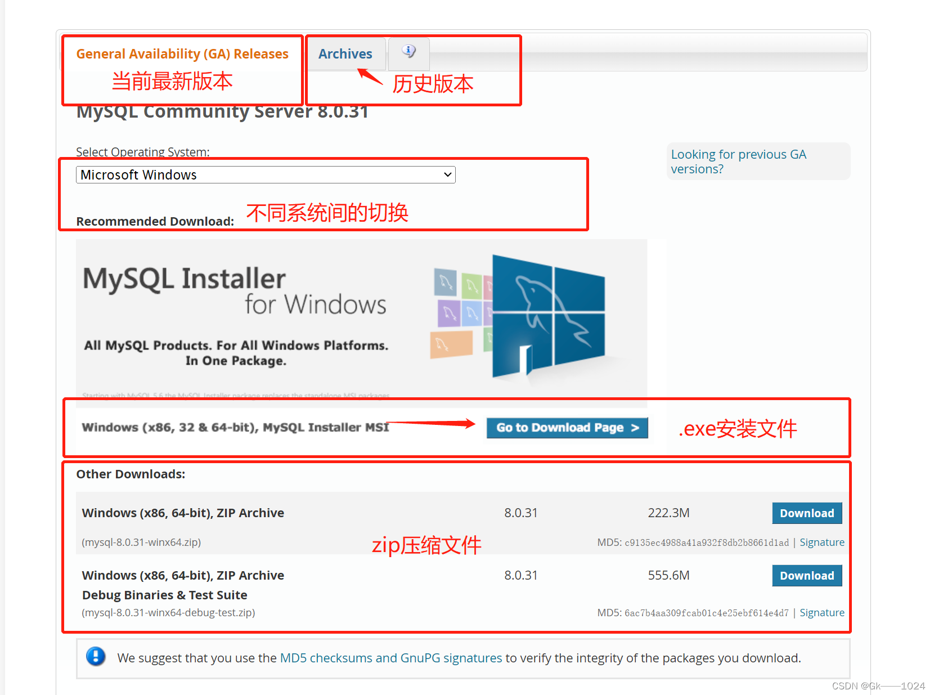Open the Signature link for mysql-8.0.31-winx64.zip
Image resolution: width=934 pixels, height=695 pixels.
click(822, 542)
